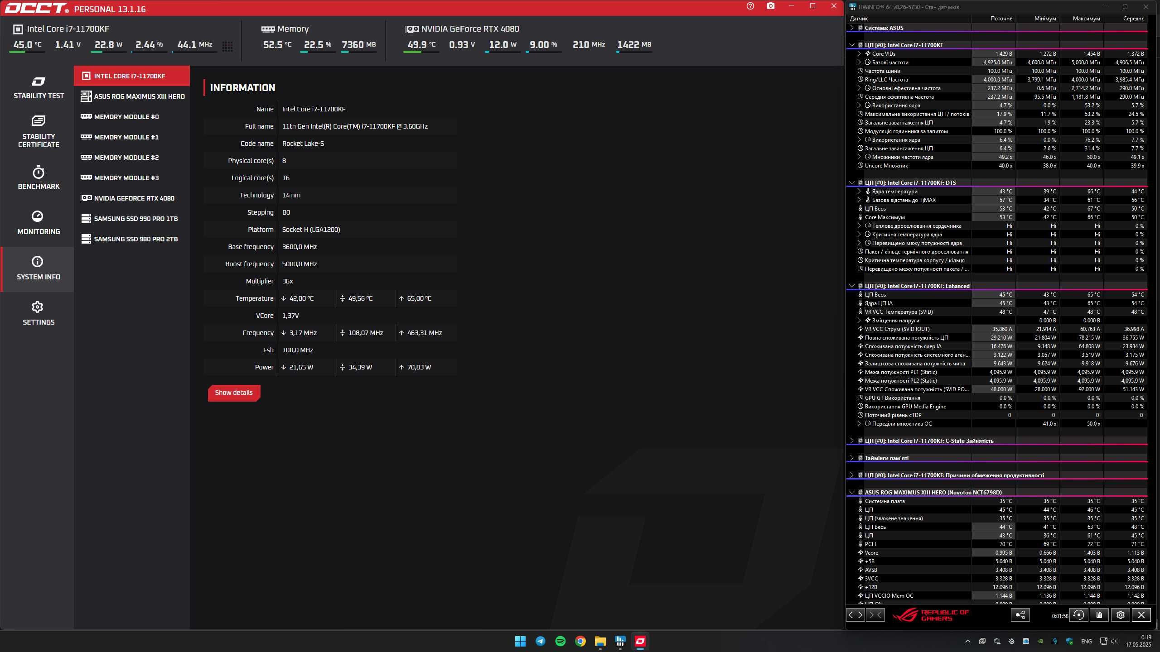
Task: Select Samsung SSD 980 PRO 2TB
Action: point(132,239)
